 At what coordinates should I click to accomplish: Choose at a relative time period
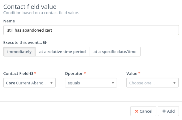click(x=62, y=52)
